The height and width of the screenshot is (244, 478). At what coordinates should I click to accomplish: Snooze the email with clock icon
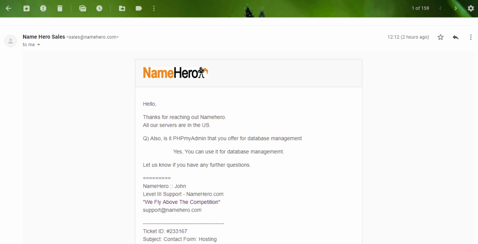(x=99, y=8)
